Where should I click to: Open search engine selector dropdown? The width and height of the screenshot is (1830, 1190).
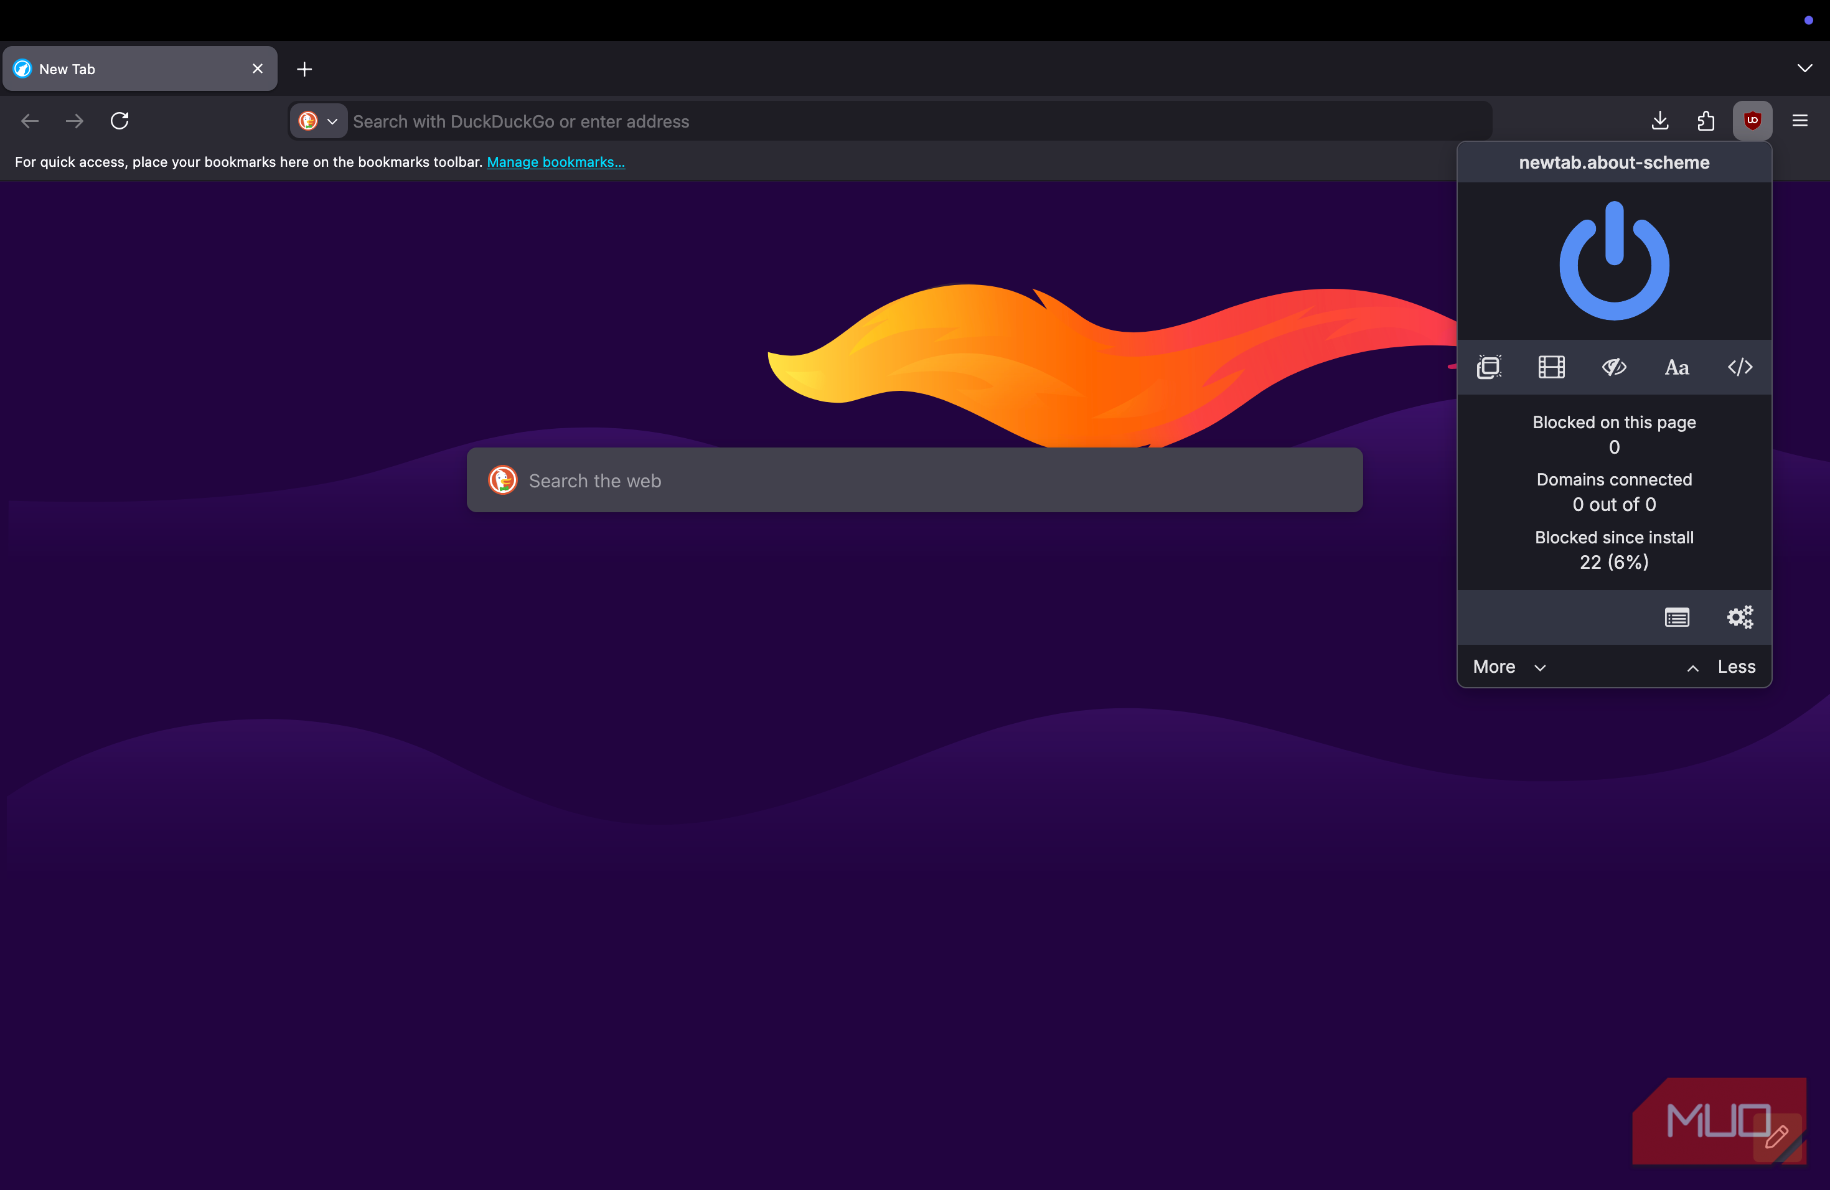[318, 121]
